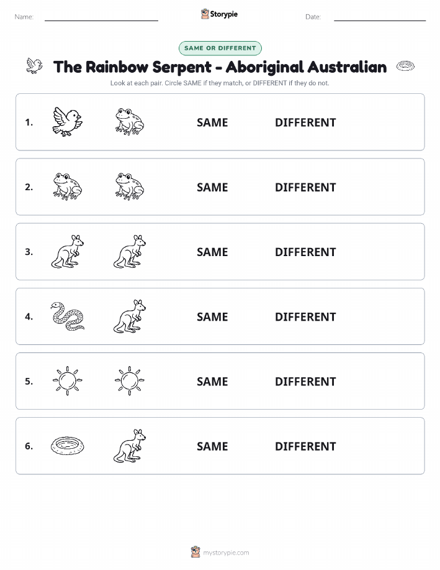The image size is (440, 570).
Task: Click the kangaroo picture in row 6
Action: point(130,446)
